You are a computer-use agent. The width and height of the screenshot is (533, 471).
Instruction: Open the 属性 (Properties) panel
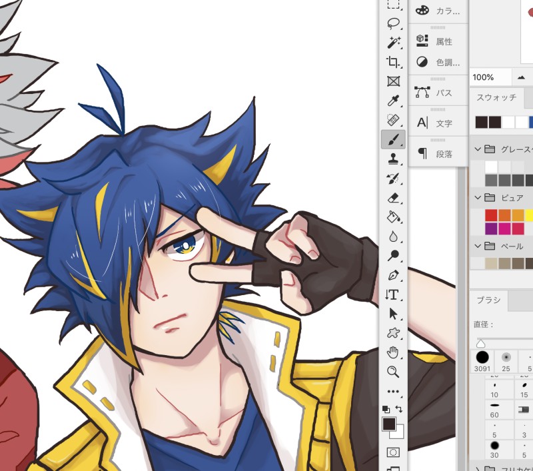[438, 41]
